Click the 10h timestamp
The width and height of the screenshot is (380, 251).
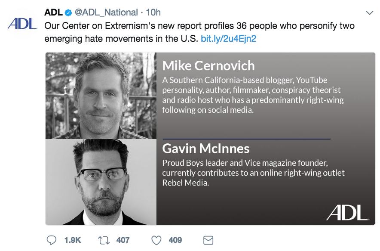[152, 12]
